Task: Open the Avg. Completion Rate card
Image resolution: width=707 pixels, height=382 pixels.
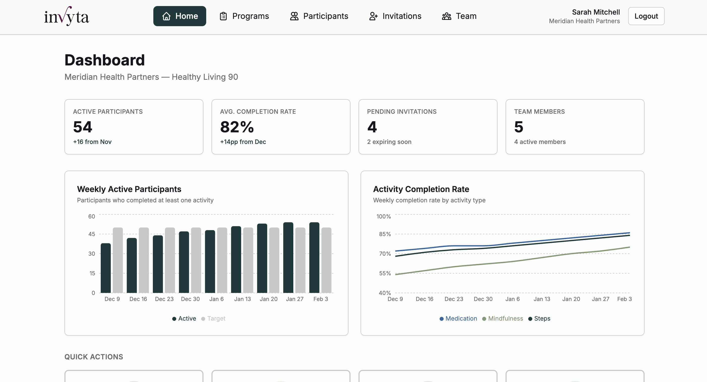Action: tap(281, 127)
